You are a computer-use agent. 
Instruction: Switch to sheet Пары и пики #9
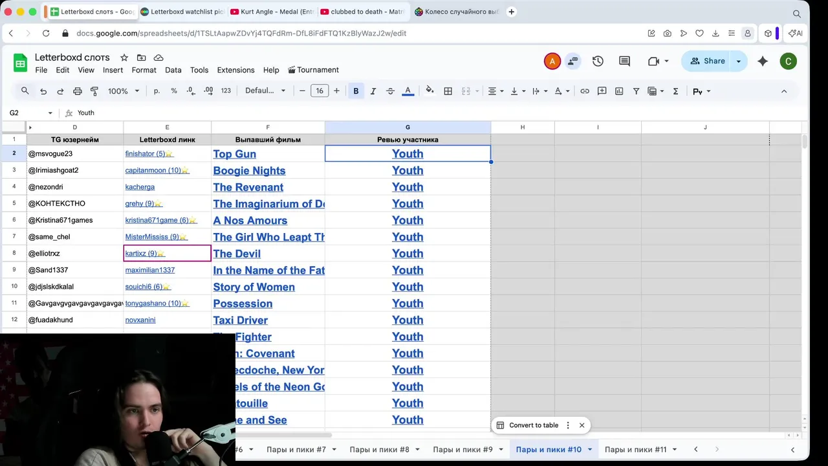pyautogui.click(x=463, y=449)
